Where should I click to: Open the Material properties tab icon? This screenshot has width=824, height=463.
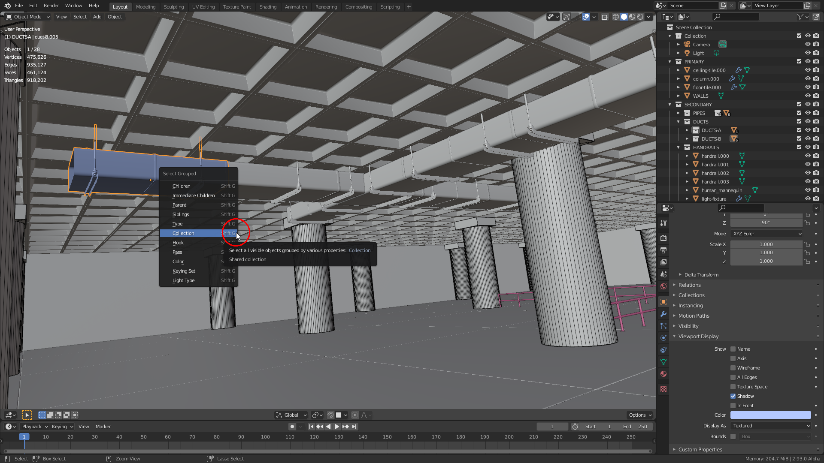tap(663, 374)
